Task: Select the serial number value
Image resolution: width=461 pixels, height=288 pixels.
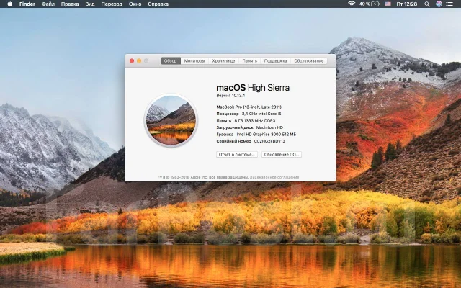Action: [x=269, y=141]
